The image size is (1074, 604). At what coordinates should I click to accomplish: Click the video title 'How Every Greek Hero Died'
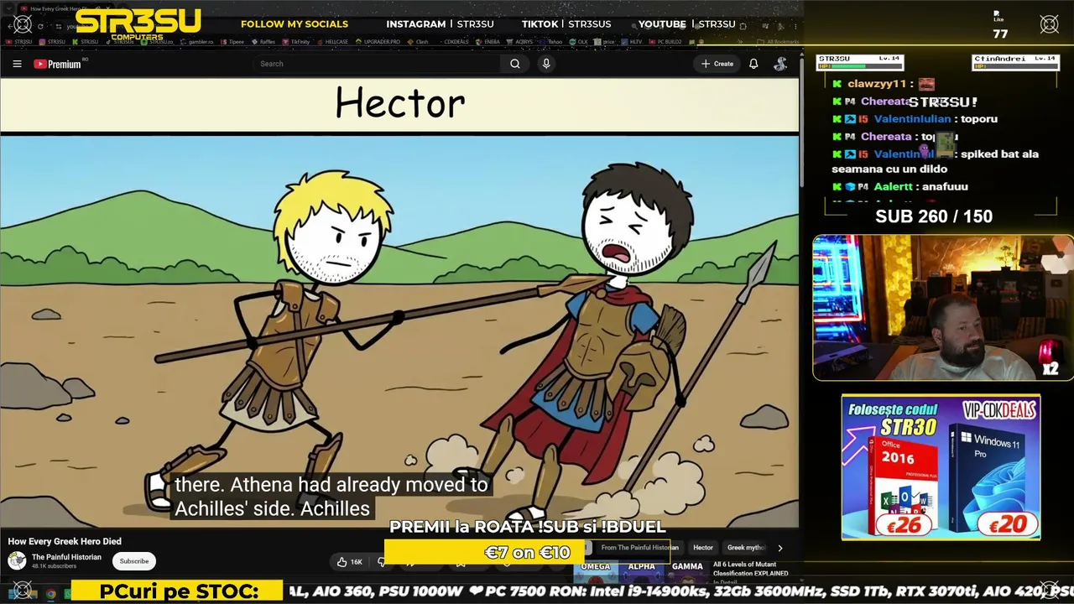coord(65,542)
